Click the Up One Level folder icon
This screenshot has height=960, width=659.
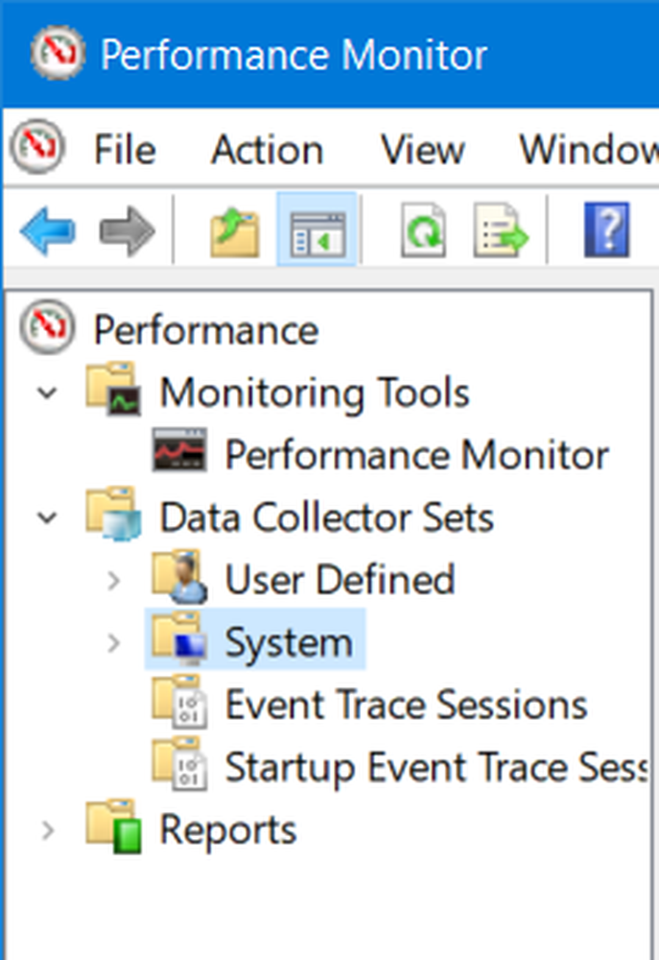click(235, 231)
